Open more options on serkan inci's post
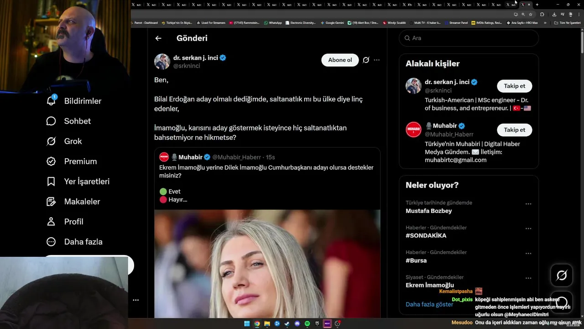Image resolution: width=584 pixels, height=329 pixels. 376,60
